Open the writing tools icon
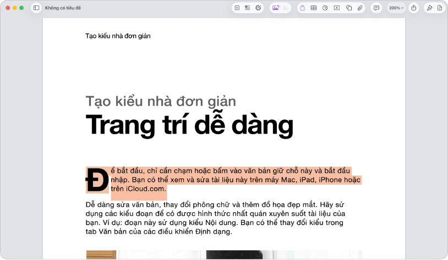 click(258, 8)
